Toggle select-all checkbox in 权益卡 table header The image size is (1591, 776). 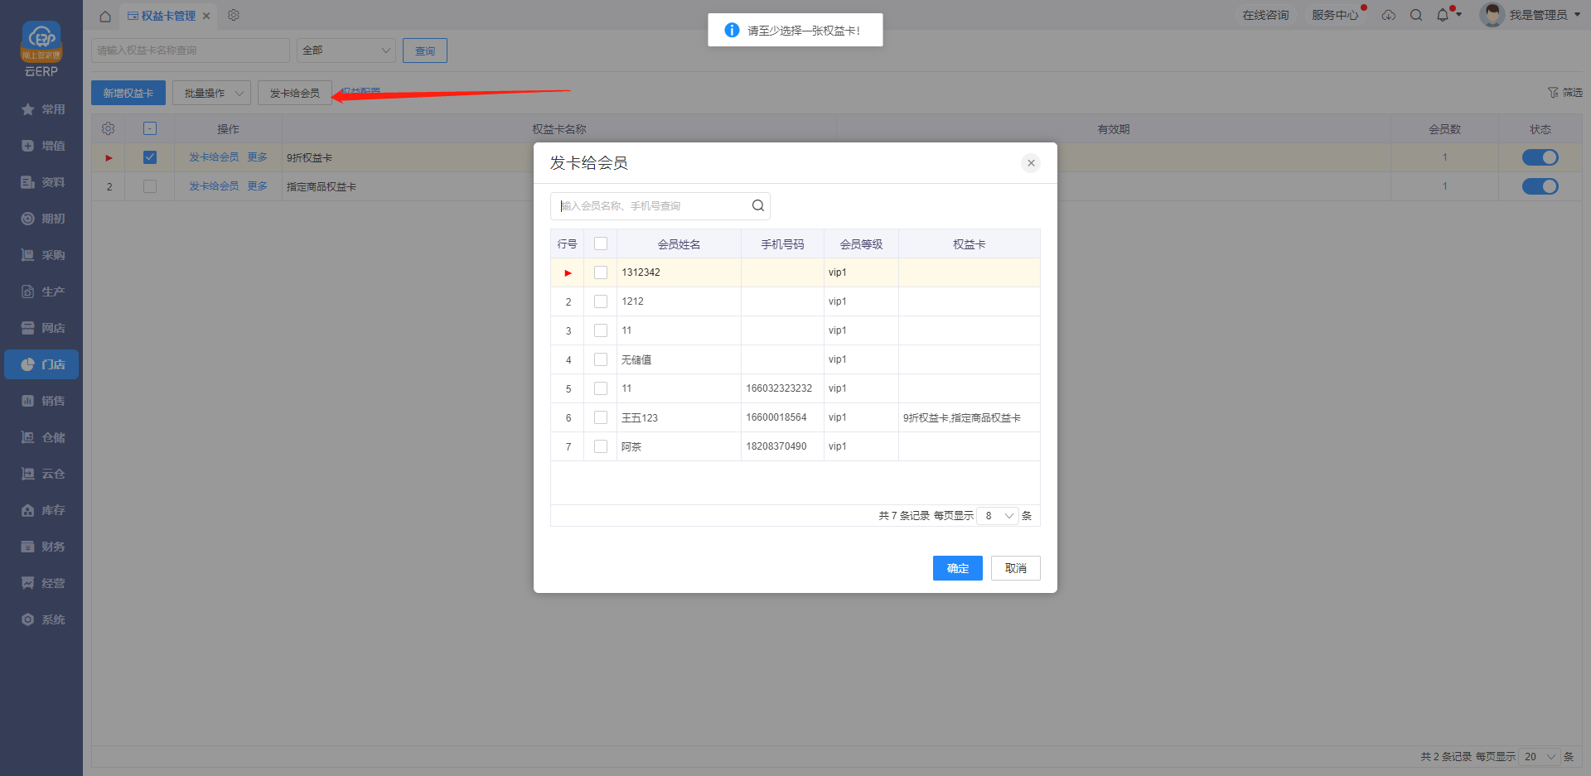point(150,128)
